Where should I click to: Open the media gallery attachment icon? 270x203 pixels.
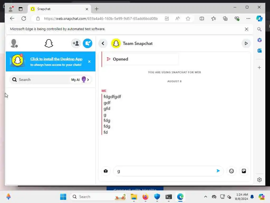point(244,171)
